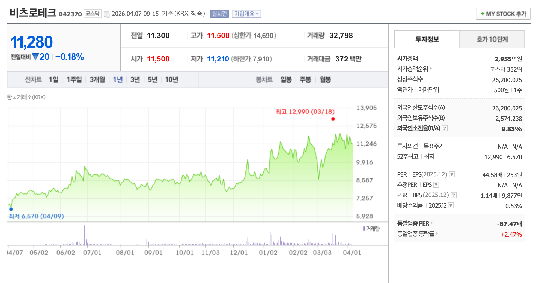Click the +2.47% sector change value

click(x=511, y=235)
